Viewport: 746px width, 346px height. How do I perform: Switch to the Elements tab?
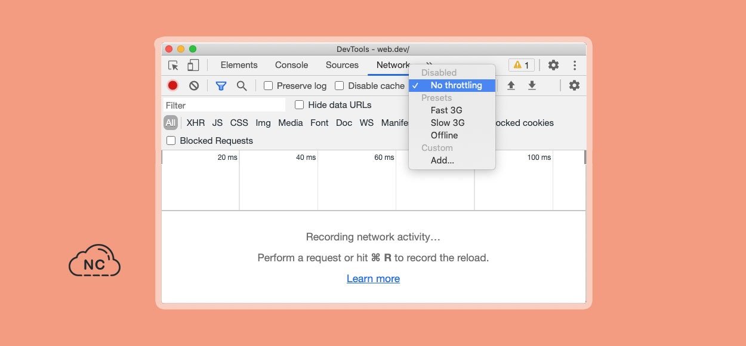239,65
